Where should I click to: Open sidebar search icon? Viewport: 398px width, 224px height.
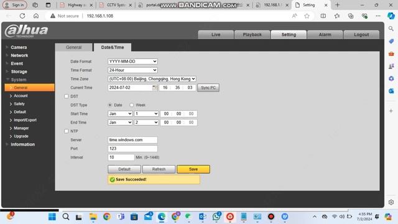(391, 29)
